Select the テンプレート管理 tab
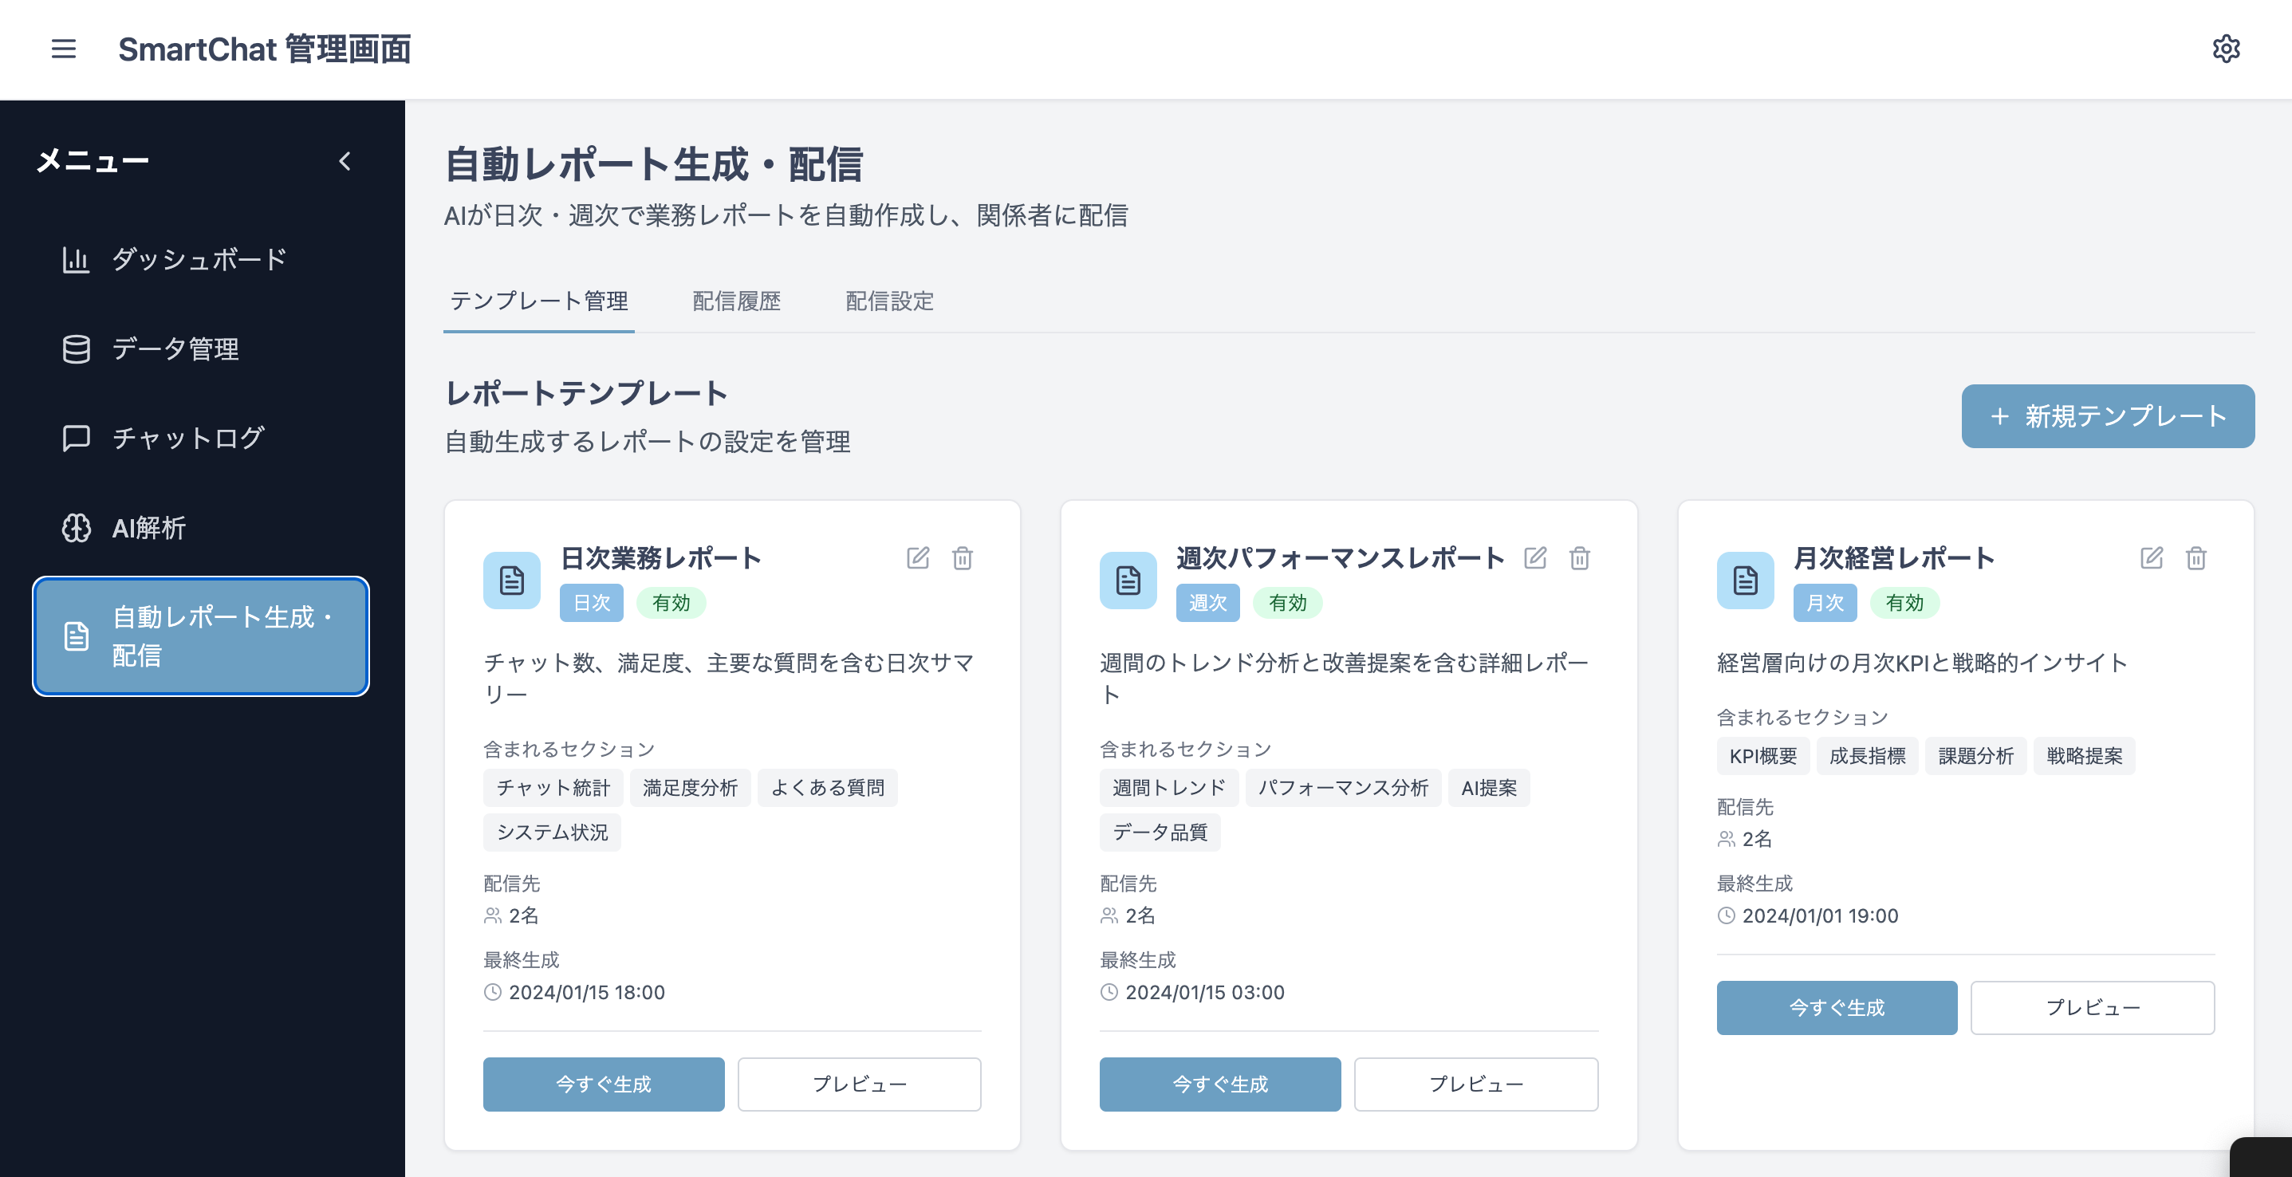Image resolution: width=2292 pixels, height=1177 pixels. pyautogui.click(x=538, y=301)
